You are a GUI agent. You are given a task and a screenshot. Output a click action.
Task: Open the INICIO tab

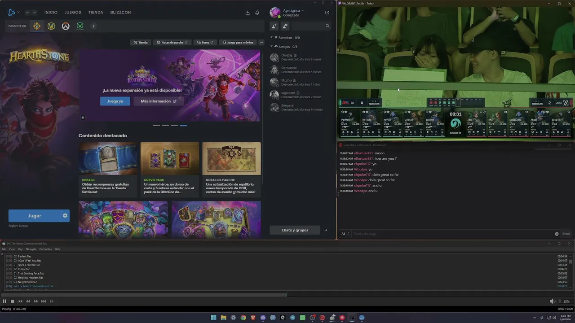click(x=51, y=13)
